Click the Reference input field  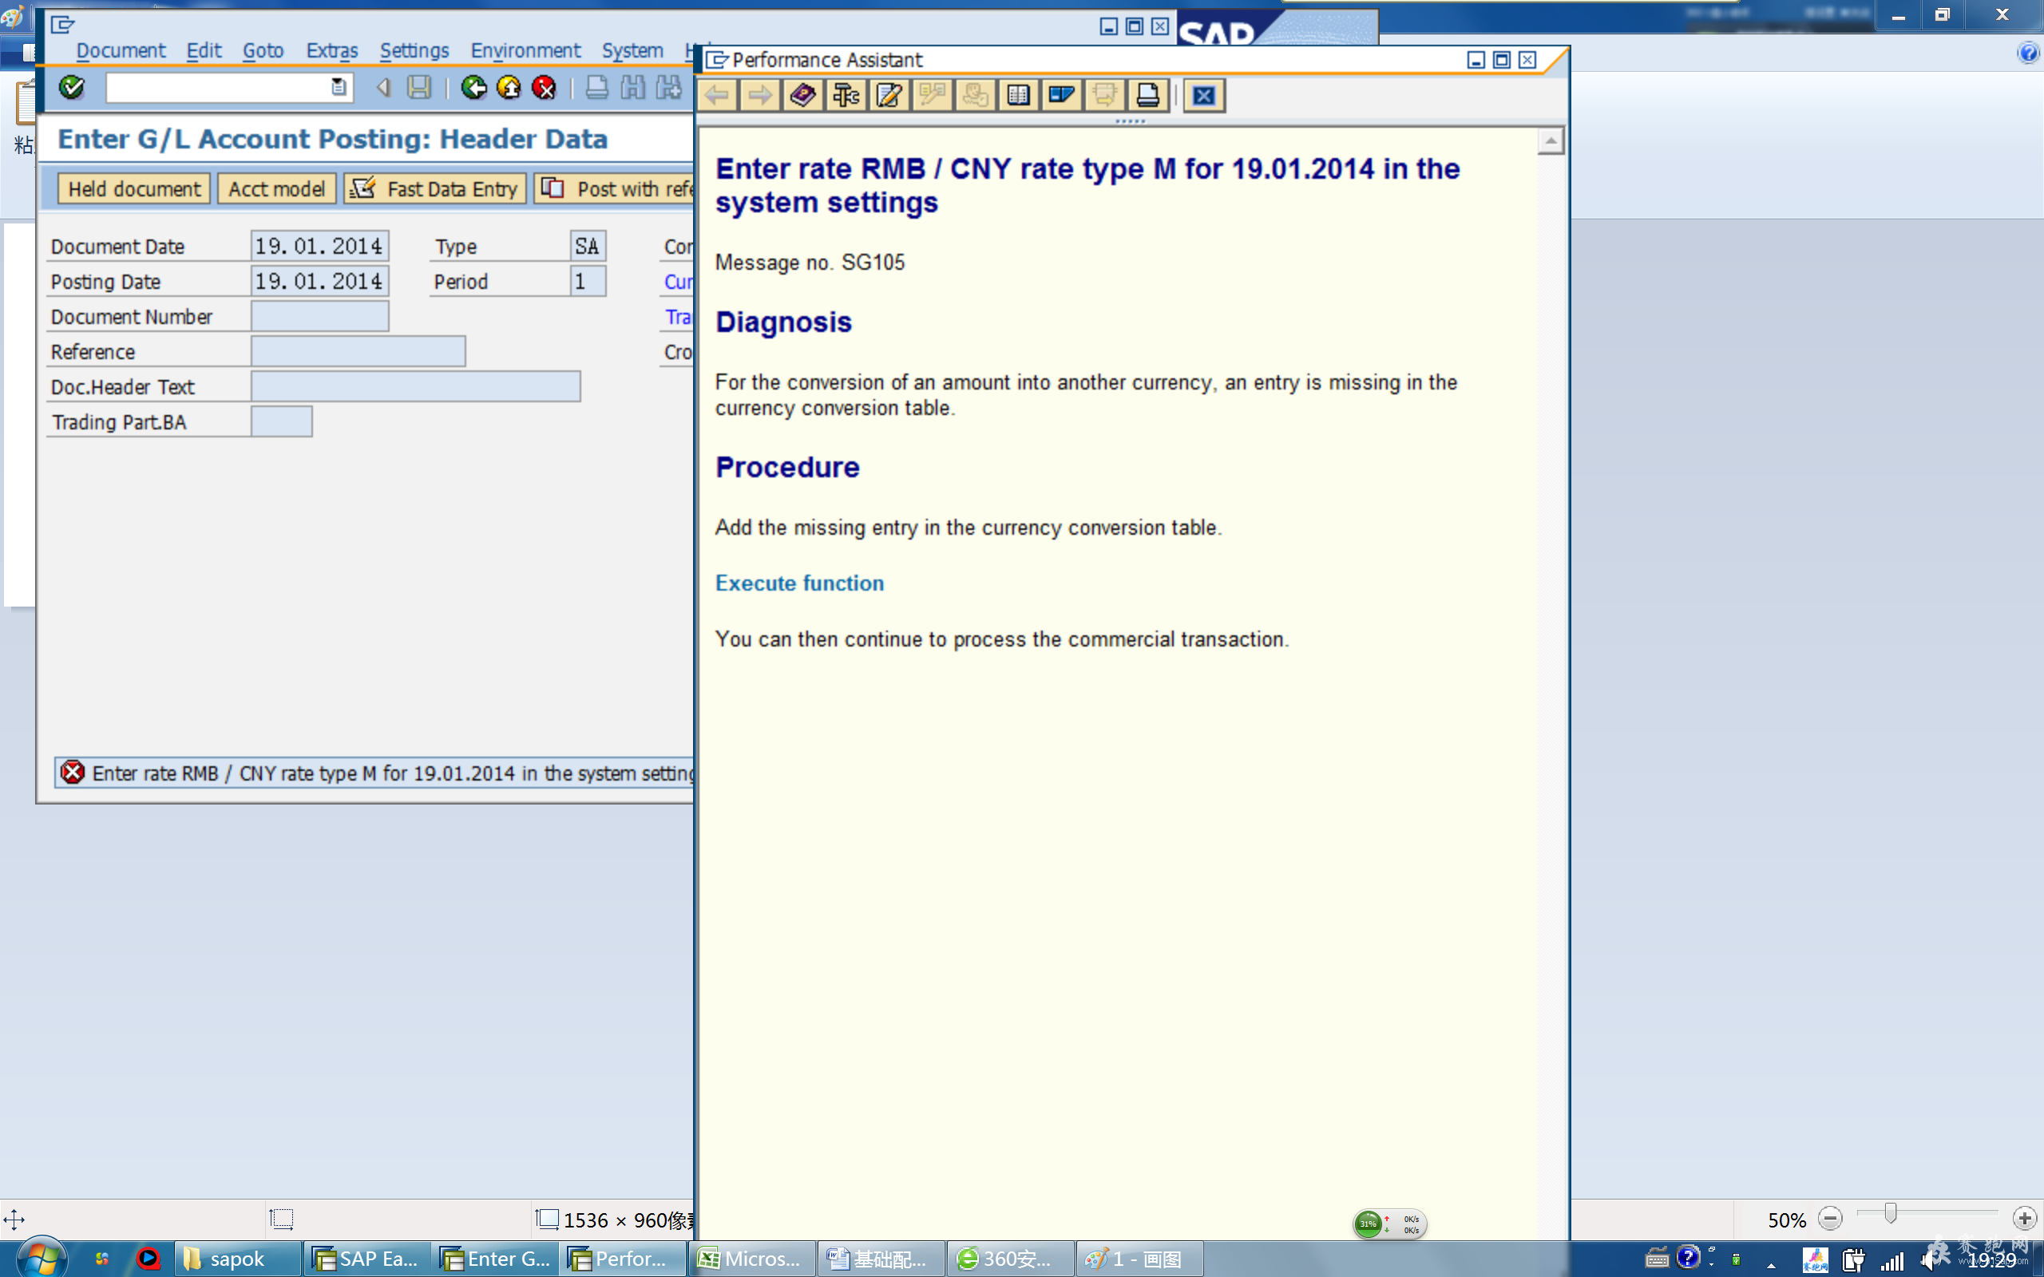[x=358, y=351]
